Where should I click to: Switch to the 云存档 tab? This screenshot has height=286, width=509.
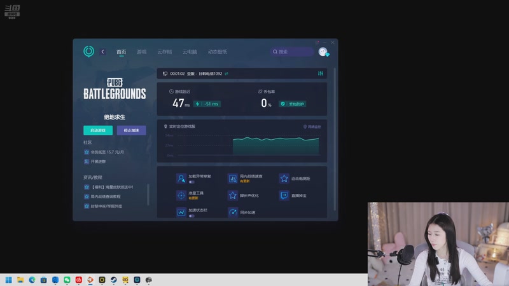coord(165,51)
